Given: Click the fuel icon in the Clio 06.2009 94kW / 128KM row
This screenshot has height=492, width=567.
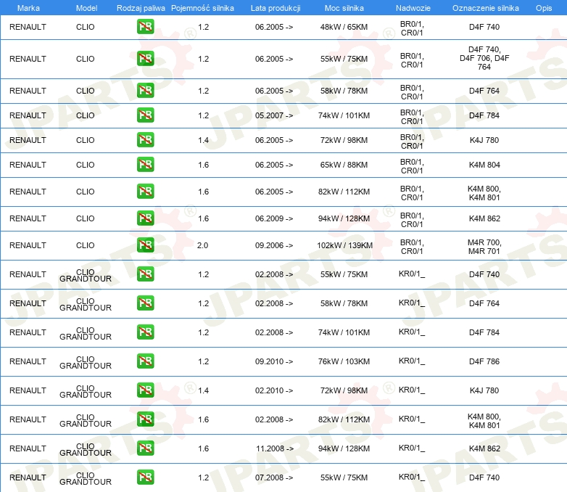Looking at the screenshot, I should [145, 218].
